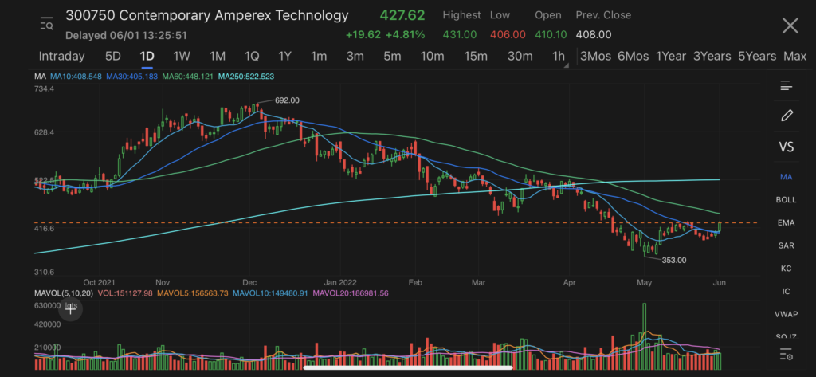Screen dimensions: 816x377
Task: Tap the change +19.62 +4.81% text
Action: [x=385, y=35]
